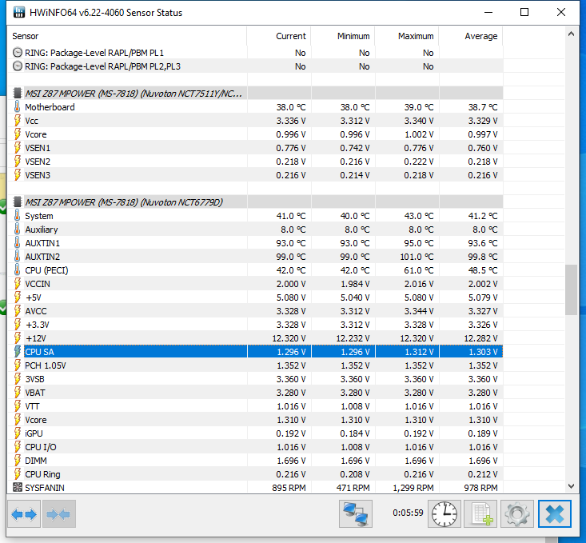Click the blue X close sensors button
The height and width of the screenshot is (543, 586).
555,514
